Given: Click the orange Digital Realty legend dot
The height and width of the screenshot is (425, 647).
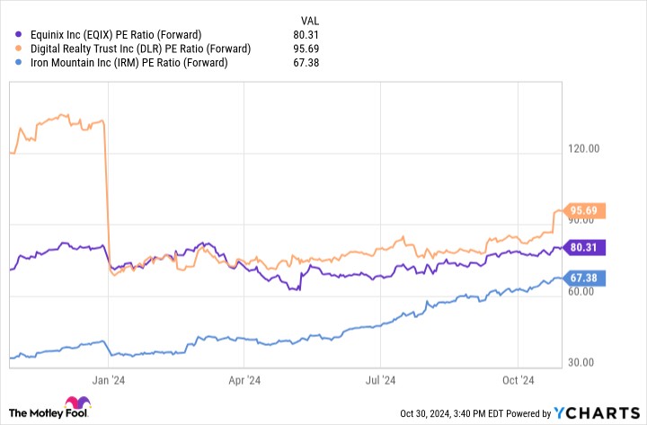Looking at the screenshot, I should (18, 49).
